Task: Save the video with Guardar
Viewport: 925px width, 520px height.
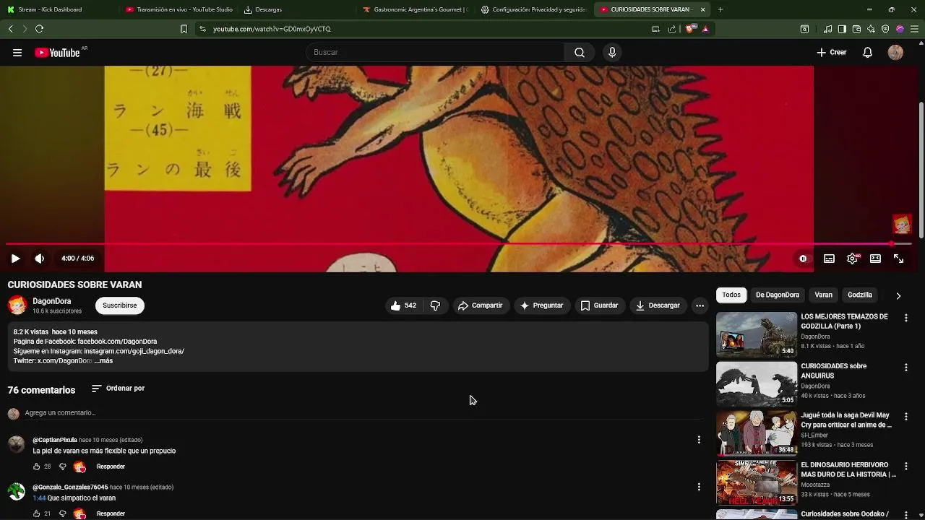Action: pos(600,305)
